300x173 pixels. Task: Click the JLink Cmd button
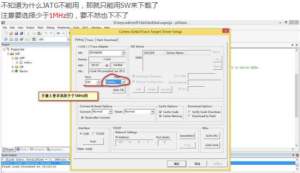[x=212, y=145]
